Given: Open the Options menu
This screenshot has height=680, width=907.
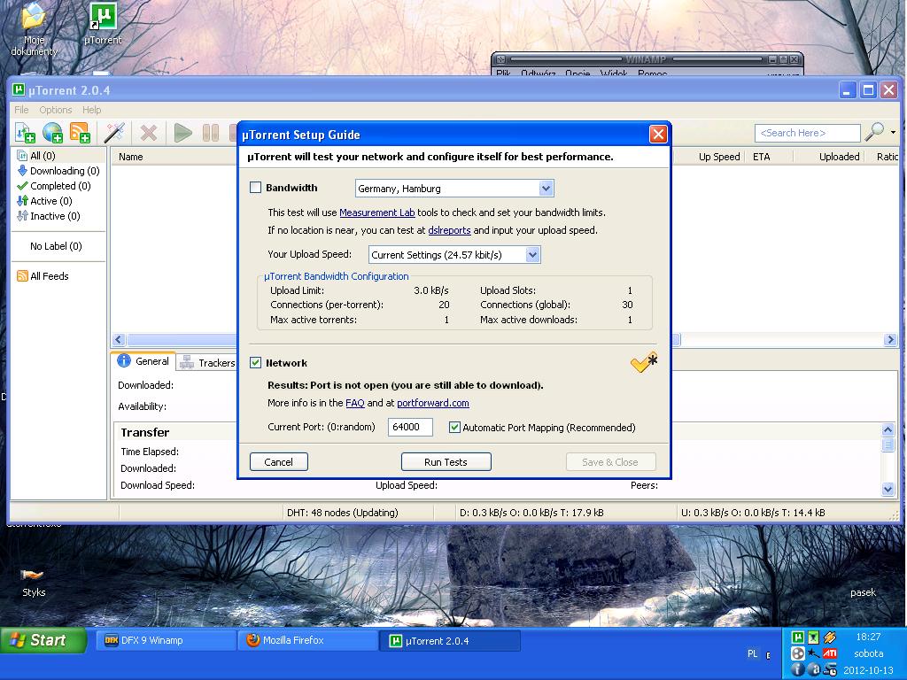Looking at the screenshot, I should coord(56,109).
